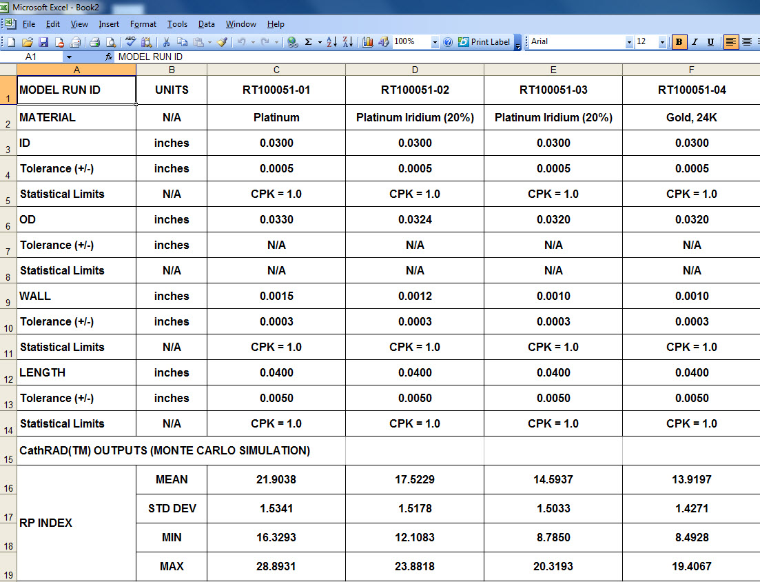Select the Format Painter brush

[x=222, y=42]
